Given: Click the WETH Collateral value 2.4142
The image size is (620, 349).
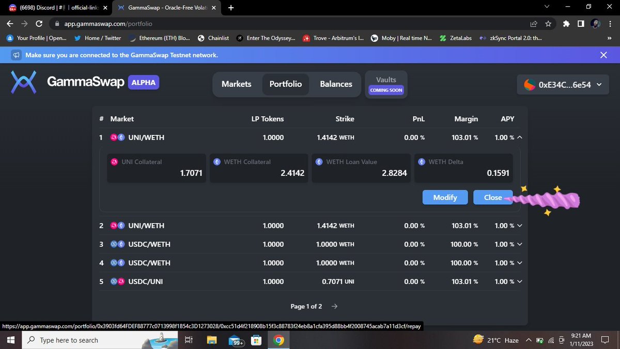Looking at the screenshot, I should [x=292, y=173].
